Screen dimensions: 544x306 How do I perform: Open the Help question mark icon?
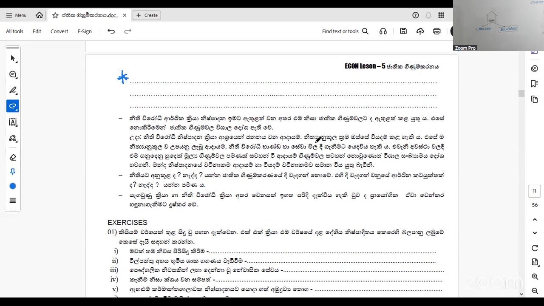[416, 15]
